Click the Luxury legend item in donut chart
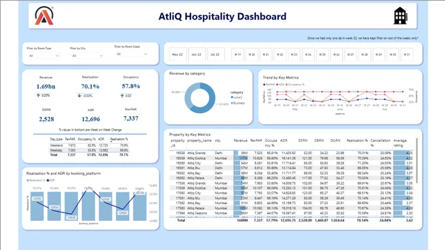Viewport: 445px width, 250px height. click(x=237, y=97)
